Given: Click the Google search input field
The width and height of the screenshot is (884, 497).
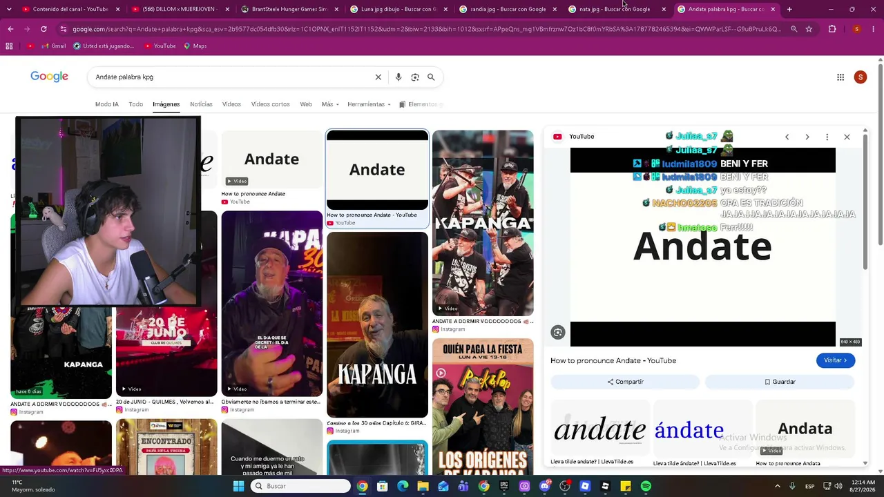Looking at the screenshot, I should 233,77.
